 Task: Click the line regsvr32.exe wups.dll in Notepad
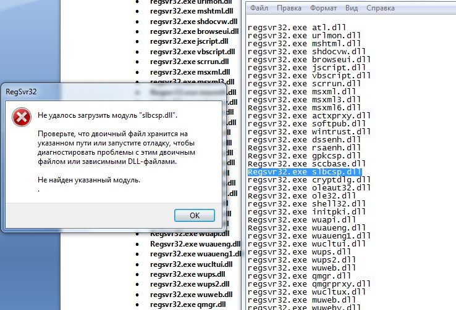pyautogui.click(x=299, y=252)
